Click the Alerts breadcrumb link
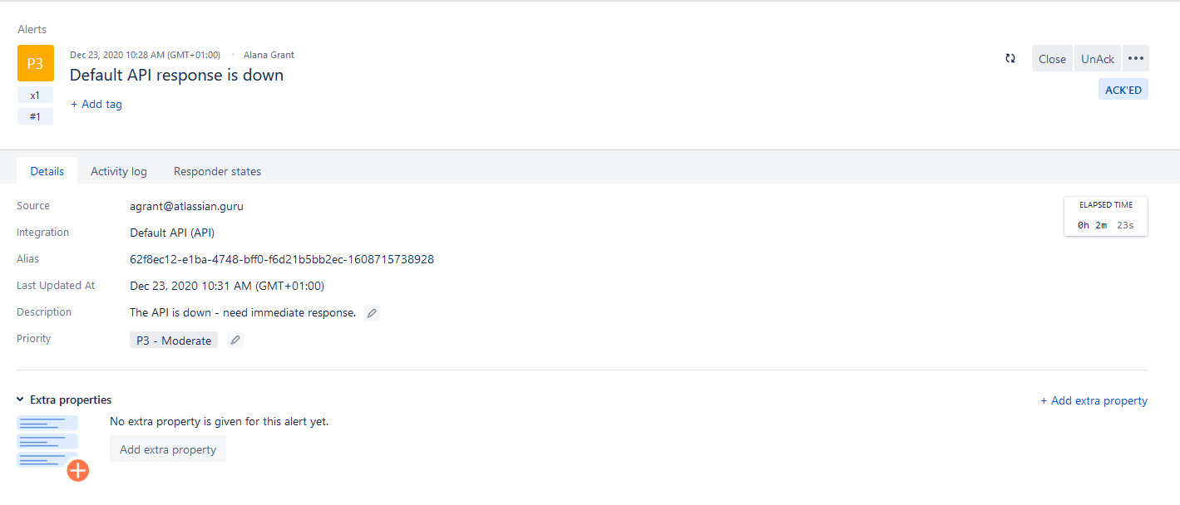Screen dimensions: 1180x505 (x=32, y=29)
